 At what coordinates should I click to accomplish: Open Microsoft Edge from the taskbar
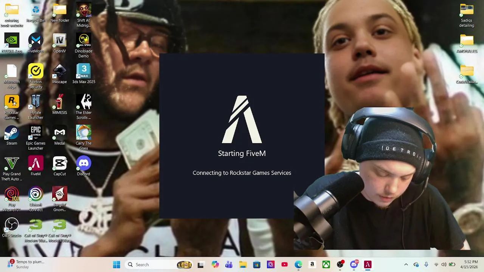[298, 264]
